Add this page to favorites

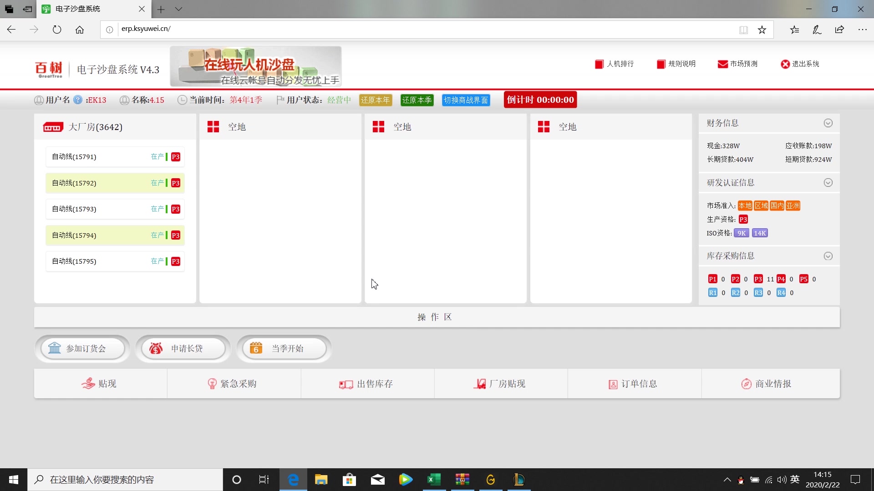pyautogui.click(x=762, y=30)
